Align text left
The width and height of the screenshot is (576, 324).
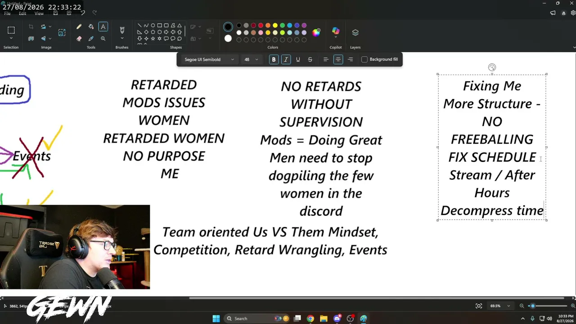tap(326, 59)
